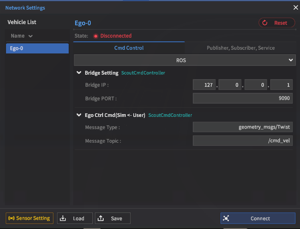Click the Bridge IP third octet field

click(x=255, y=85)
